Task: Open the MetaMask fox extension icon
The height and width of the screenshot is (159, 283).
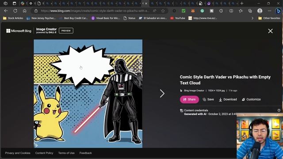Action: coord(193,11)
